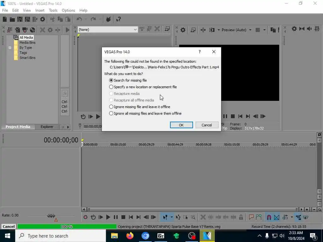Select the Media Bins folder in tree
The width and height of the screenshot is (323, 242).
click(25, 43)
